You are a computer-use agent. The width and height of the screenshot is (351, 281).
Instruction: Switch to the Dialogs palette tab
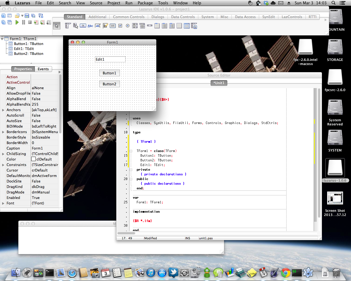point(158,17)
